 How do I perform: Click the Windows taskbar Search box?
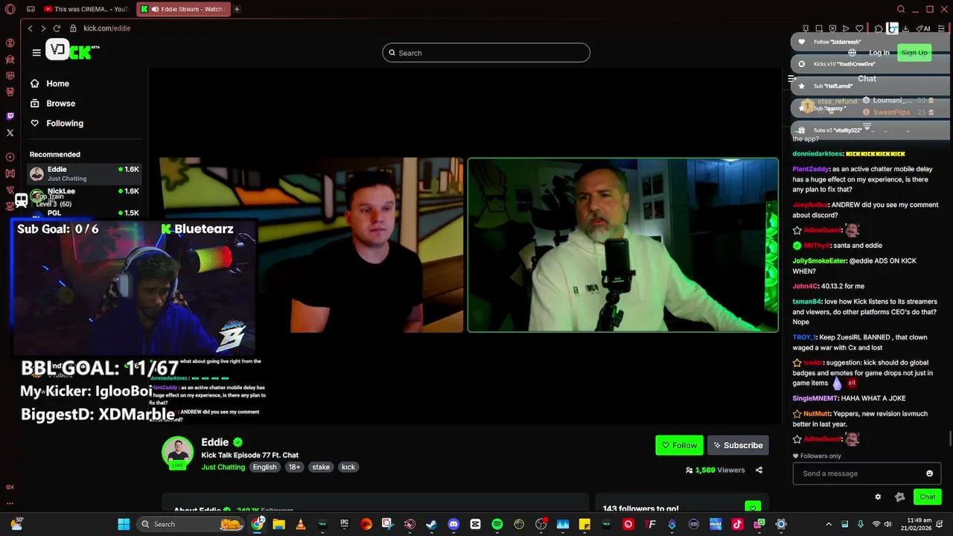pyautogui.click(x=191, y=524)
